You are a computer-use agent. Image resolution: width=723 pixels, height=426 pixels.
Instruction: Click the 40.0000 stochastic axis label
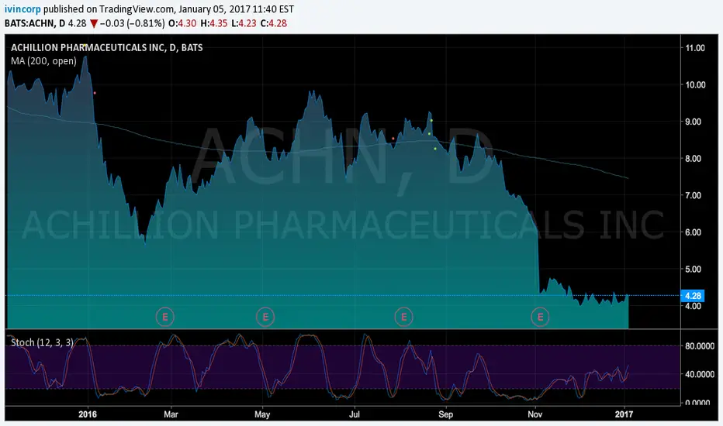click(x=700, y=374)
